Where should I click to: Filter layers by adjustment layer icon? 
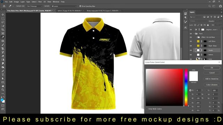tap(208, 17)
